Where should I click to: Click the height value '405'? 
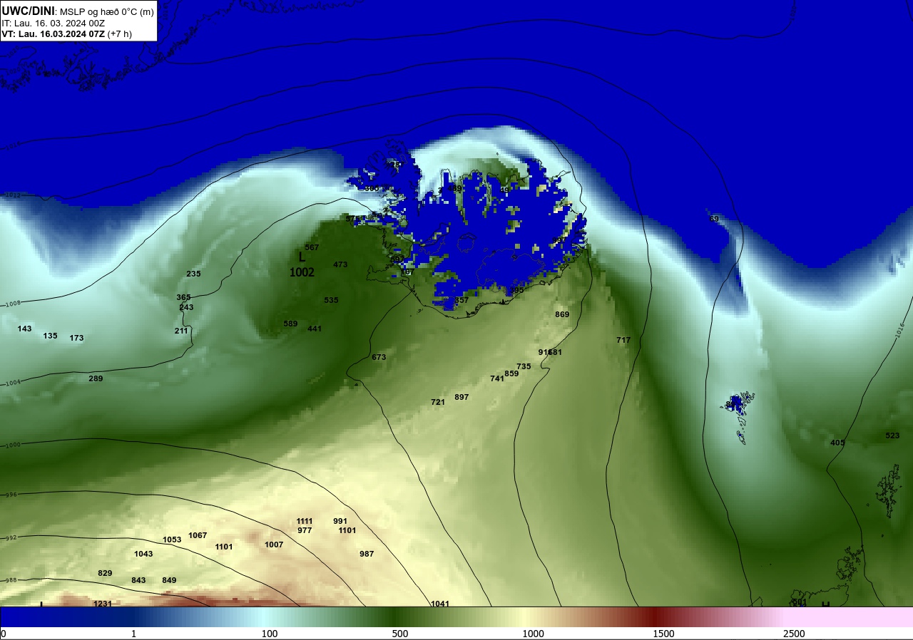pyautogui.click(x=837, y=443)
